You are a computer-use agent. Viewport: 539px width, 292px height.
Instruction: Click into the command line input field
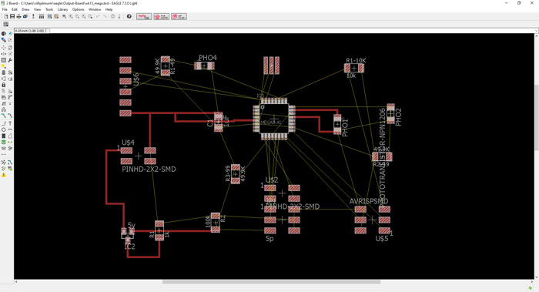pos(292,31)
